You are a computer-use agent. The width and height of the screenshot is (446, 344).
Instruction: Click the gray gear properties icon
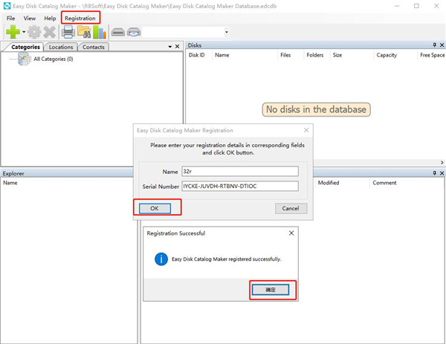coord(34,32)
